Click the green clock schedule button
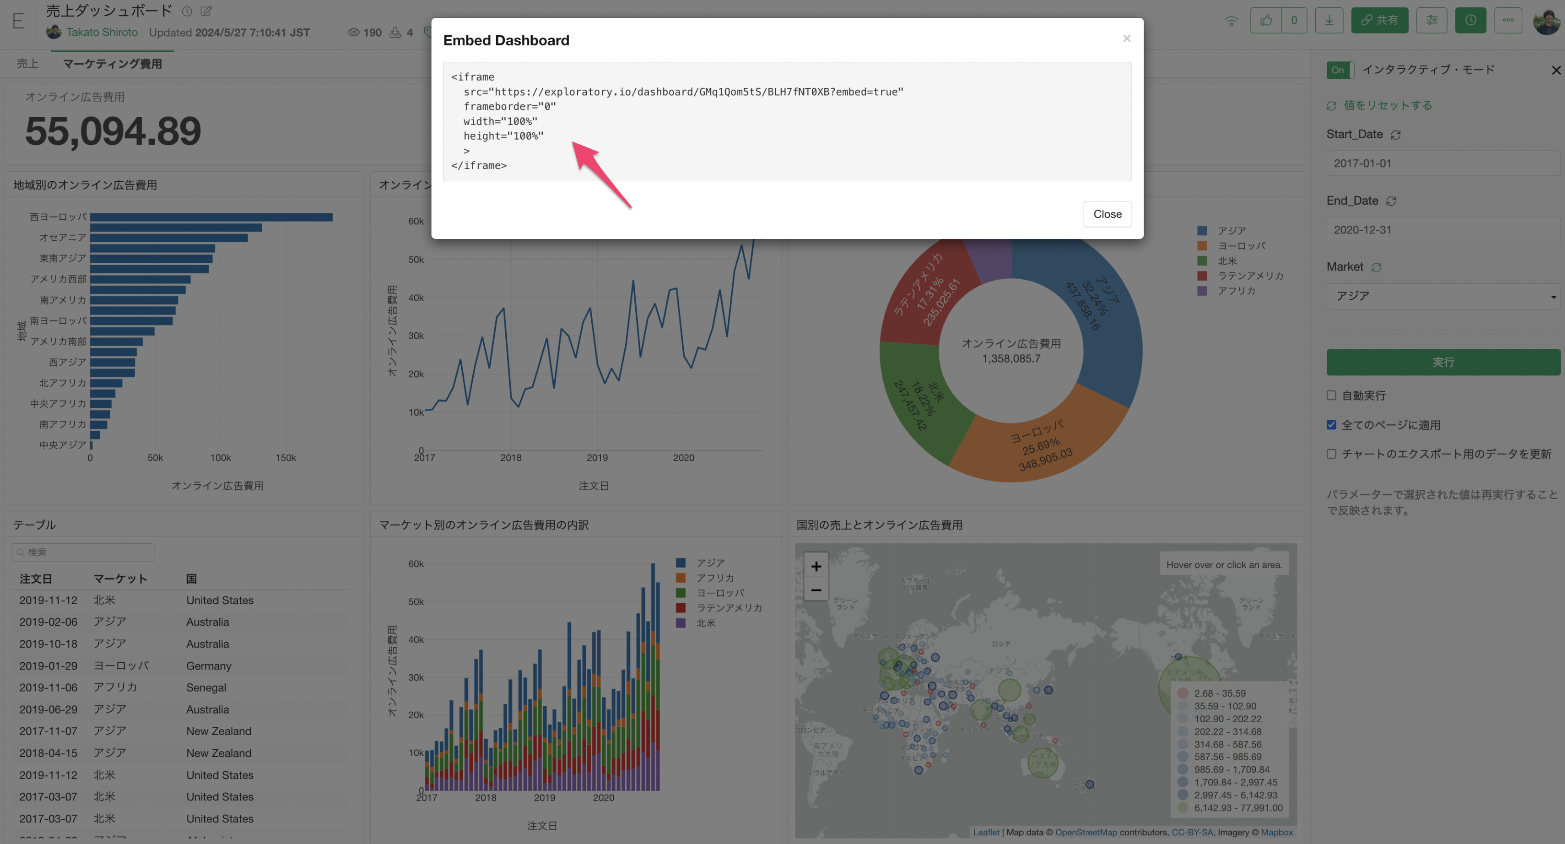Image resolution: width=1565 pixels, height=844 pixels. point(1470,20)
